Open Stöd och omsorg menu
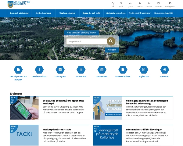The width and height of the screenshot is (183, 146). 43,13
